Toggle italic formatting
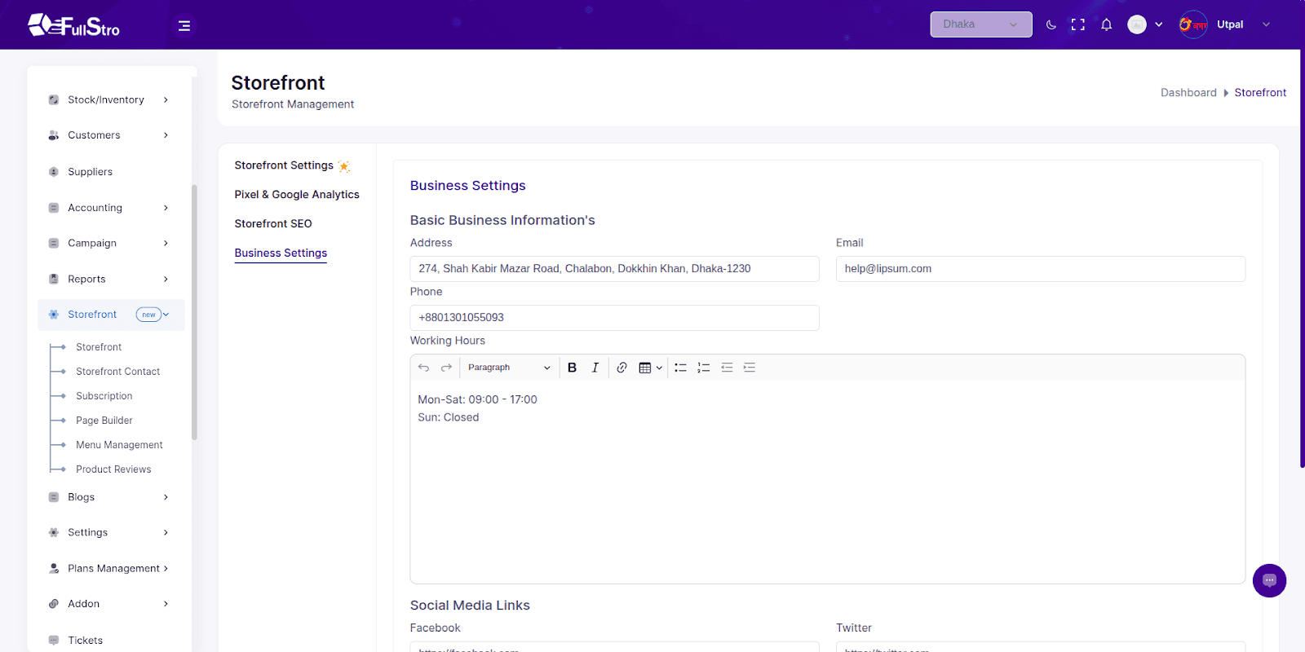 (595, 368)
